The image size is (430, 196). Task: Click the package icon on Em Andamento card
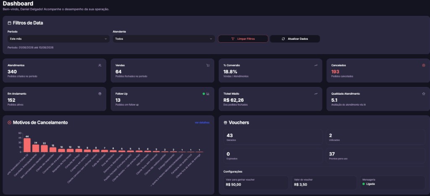pyautogui.click(x=100, y=94)
